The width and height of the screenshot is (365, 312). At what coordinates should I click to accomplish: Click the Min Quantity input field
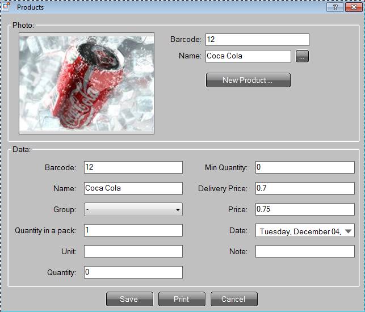coord(304,167)
